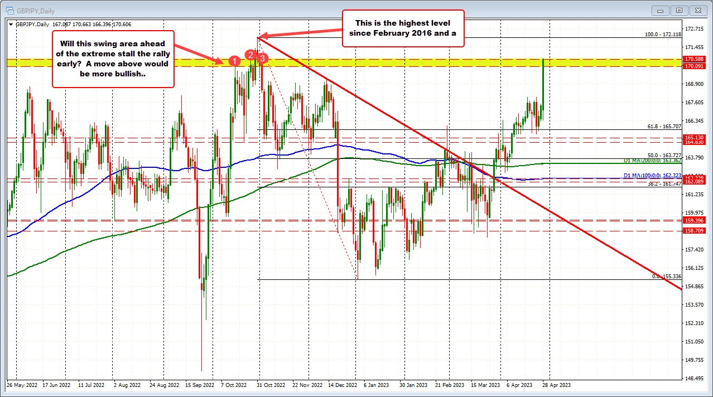Viewport: 713px width, 397px height.
Task: Click the GBPJPY,Daily title bar text
Action: coord(37,10)
